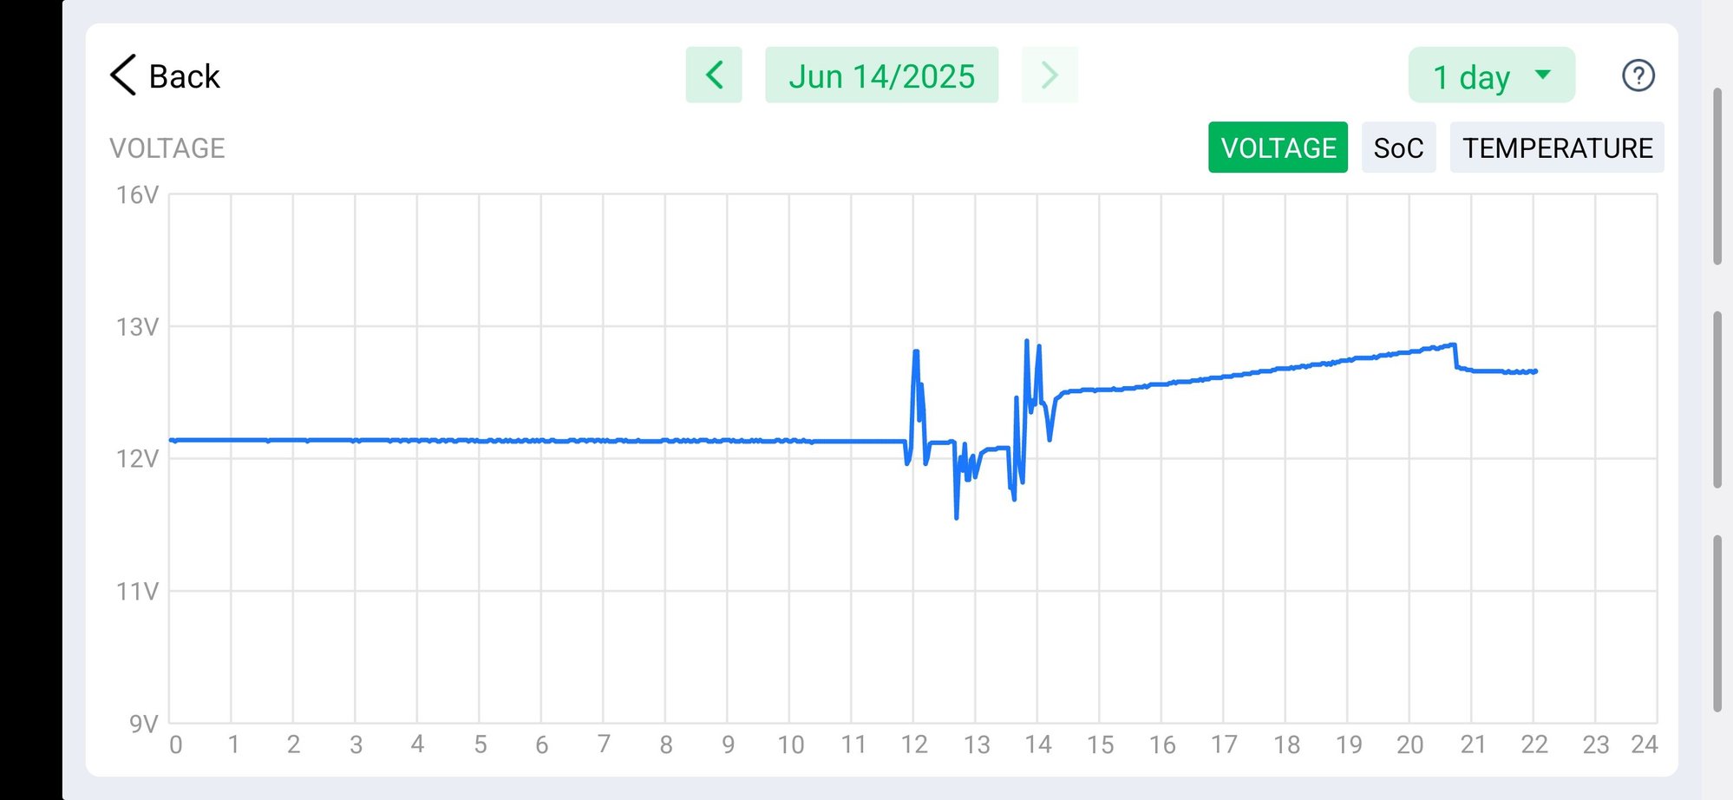Tap the voltage drop just before hour 21
Screen dimensions: 1733x800
click(1456, 356)
